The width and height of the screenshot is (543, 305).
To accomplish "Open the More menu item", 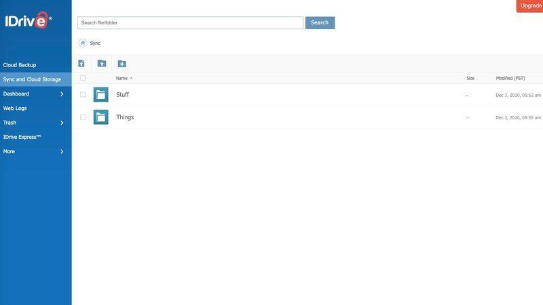I will click(x=9, y=151).
